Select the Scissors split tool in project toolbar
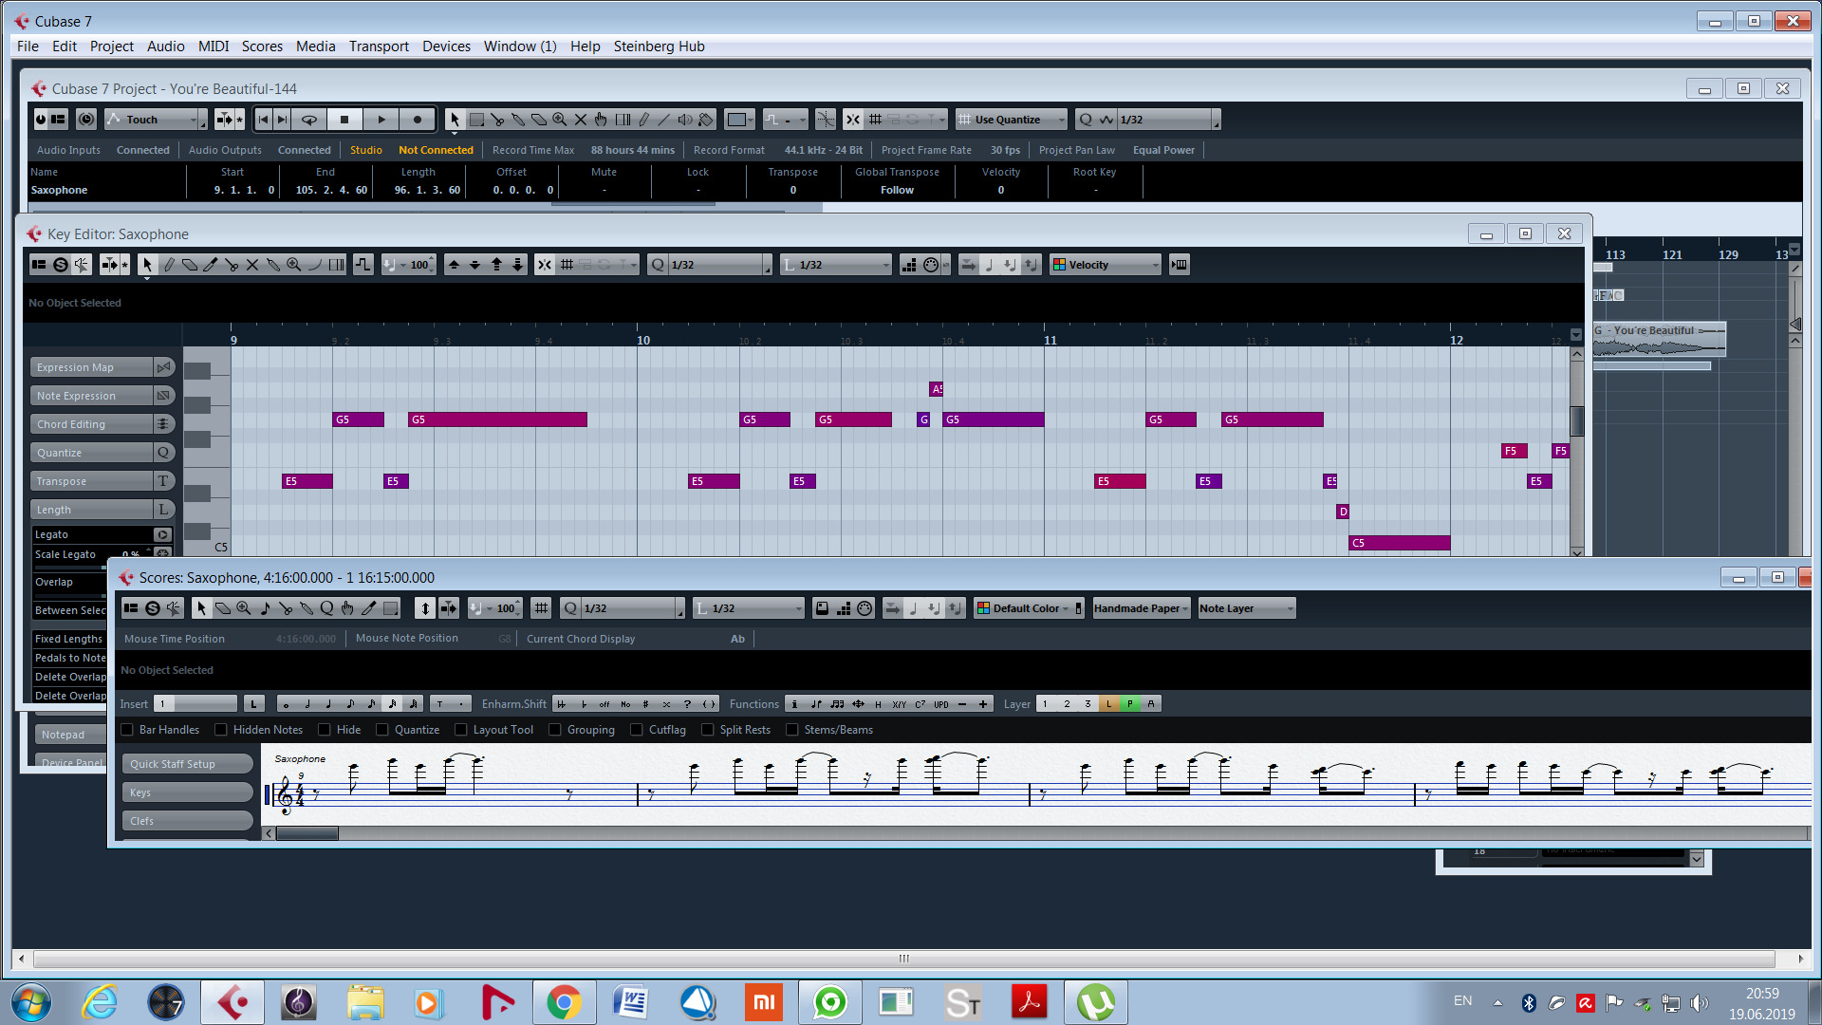Image resolution: width=1822 pixels, height=1025 pixels. click(497, 120)
